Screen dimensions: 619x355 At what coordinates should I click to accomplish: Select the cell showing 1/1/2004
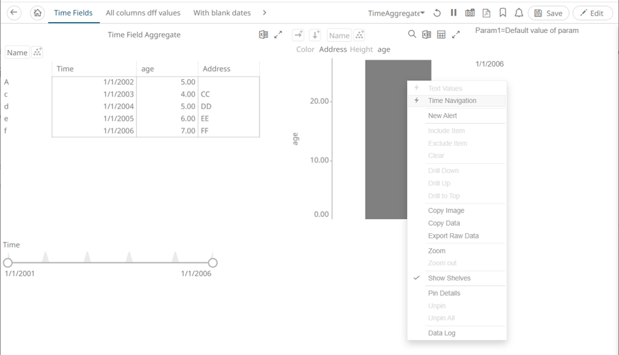[94, 106]
